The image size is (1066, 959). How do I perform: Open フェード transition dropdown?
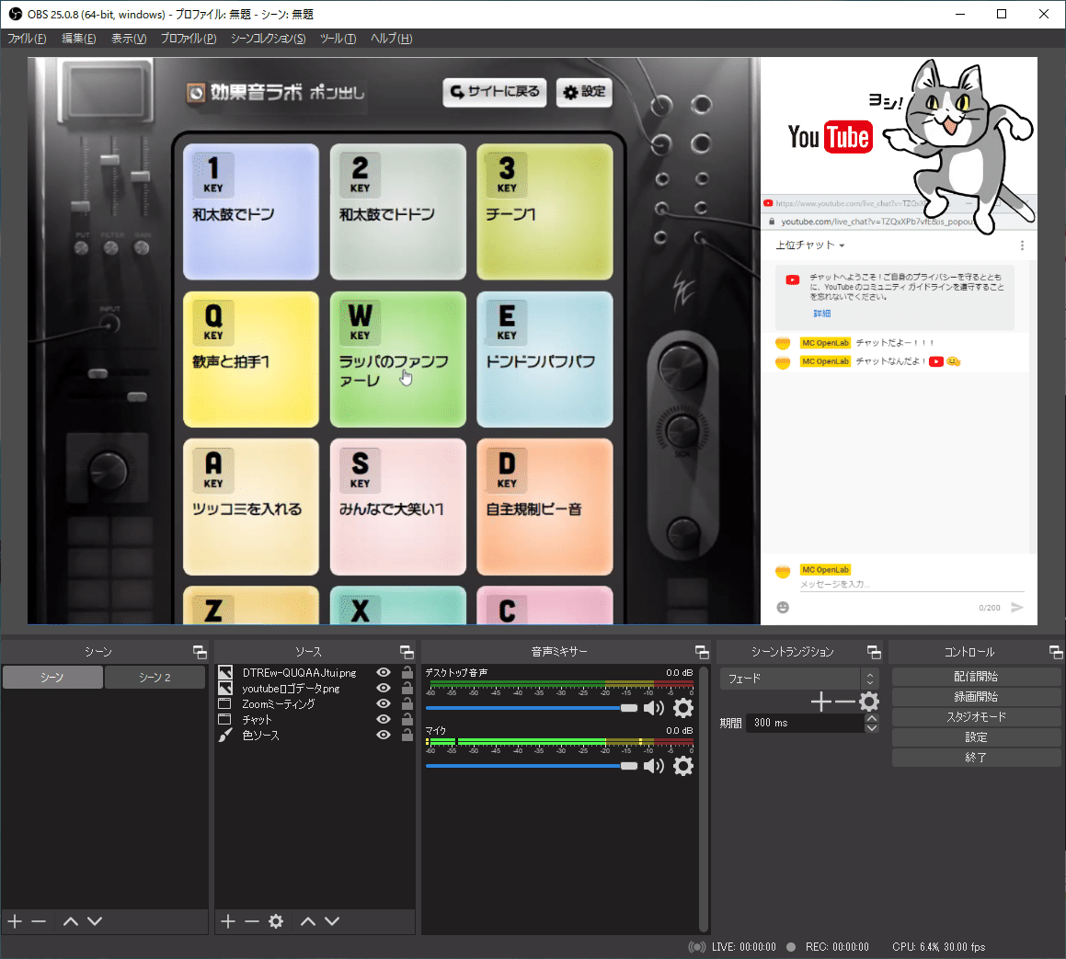pyautogui.click(x=799, y=679)
